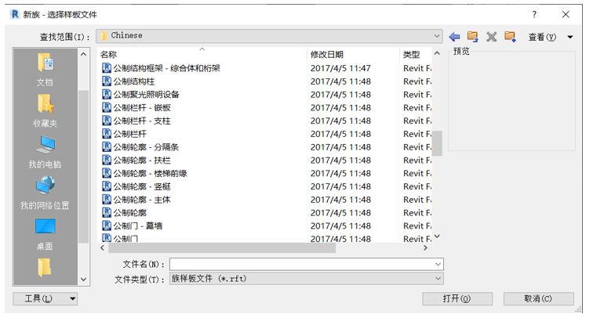Screen dimensions: 593x321
Task: Select 我的电脑 (My Computer) shortcut
Action: click(45, 151)
